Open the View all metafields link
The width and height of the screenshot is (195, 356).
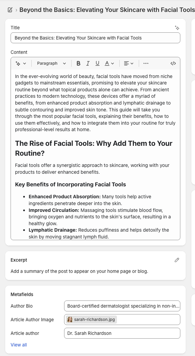point(19,345)
